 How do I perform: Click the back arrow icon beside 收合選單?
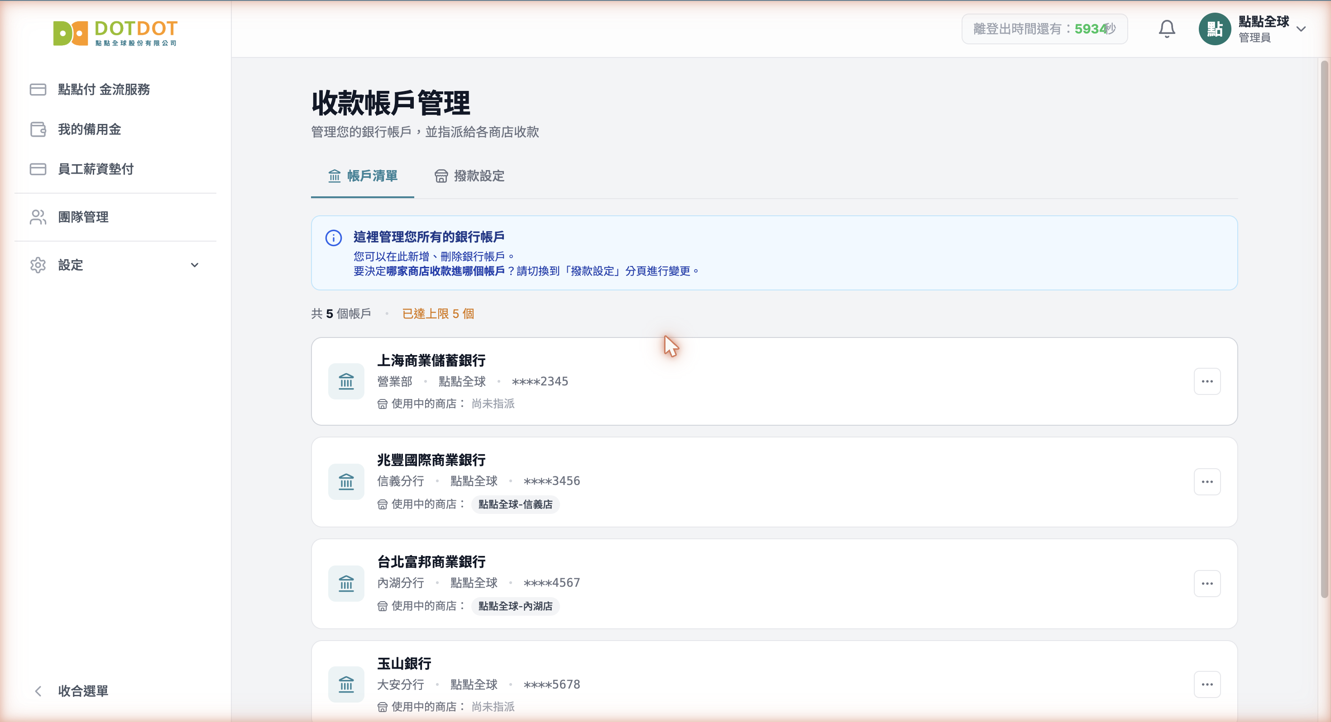38,691
